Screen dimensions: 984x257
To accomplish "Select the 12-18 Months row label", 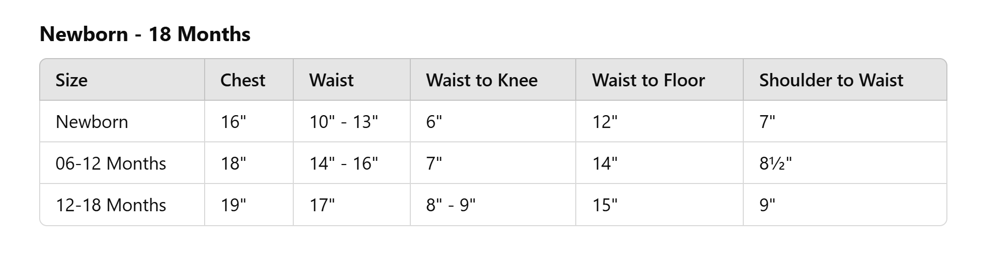I will coord(111,205).
